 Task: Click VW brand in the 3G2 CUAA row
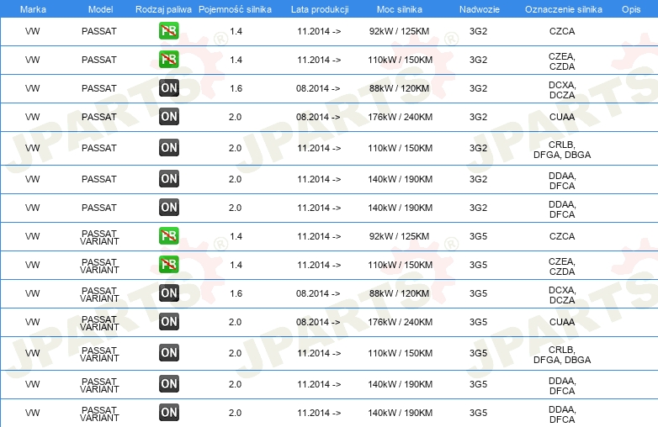click(x=32, y=117)
